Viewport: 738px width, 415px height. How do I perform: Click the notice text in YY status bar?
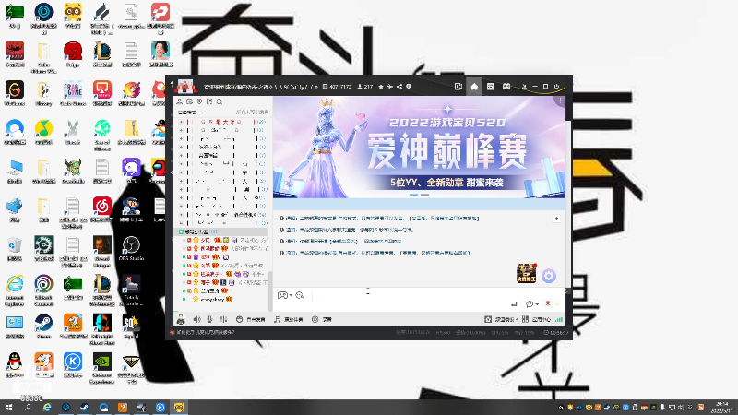point(205,332)
